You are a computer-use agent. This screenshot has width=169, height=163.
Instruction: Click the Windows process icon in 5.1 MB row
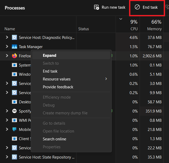point(14,74)
